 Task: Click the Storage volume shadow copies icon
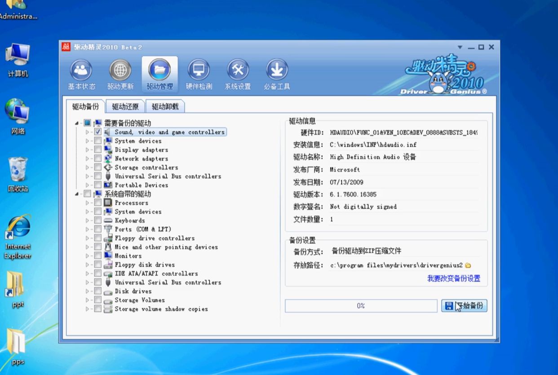tap(108, 309)
